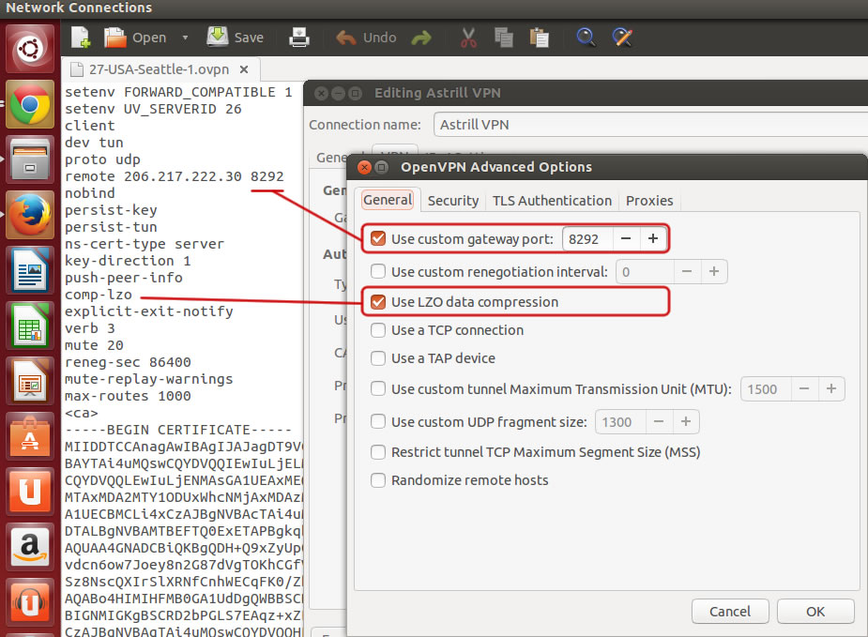Open Ubuntu One Music from the dock

[30, 602]
